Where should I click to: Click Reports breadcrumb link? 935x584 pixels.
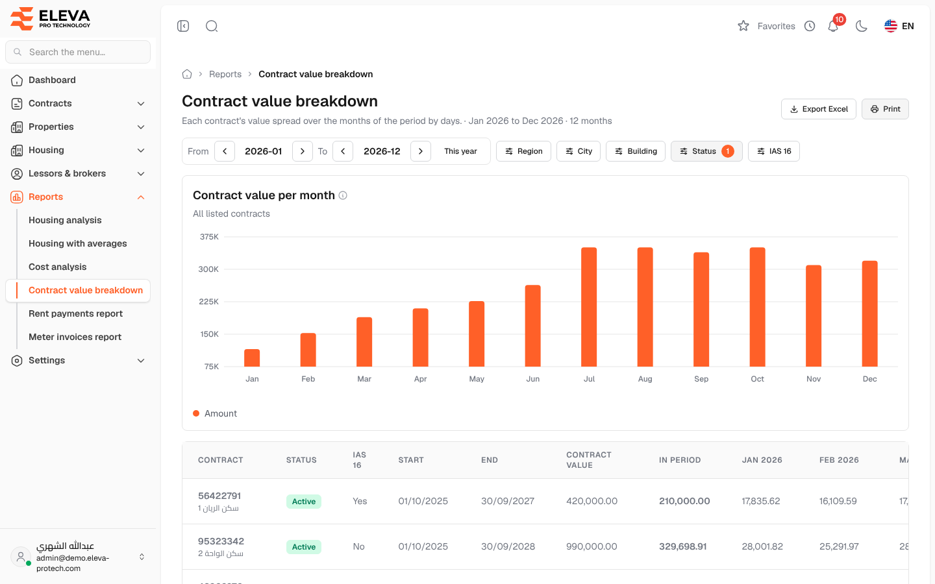(x=225, y=74)
